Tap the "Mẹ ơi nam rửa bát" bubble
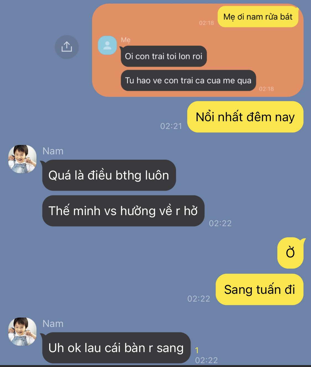Viewport: 311px width, 367px height. tap(258, 17)
